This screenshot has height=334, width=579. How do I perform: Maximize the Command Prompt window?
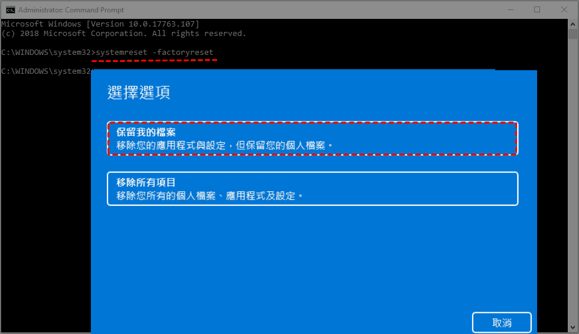click(x=537, y=9)
